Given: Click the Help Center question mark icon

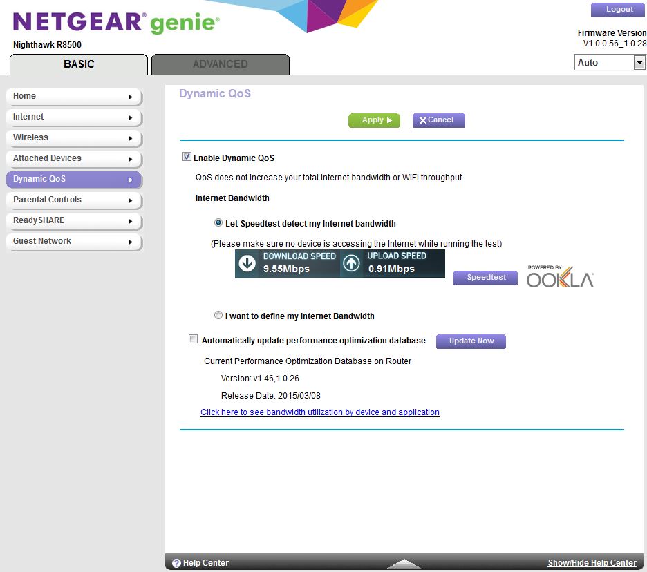Looking at the screenshot, I should click(x=176, y=563).
